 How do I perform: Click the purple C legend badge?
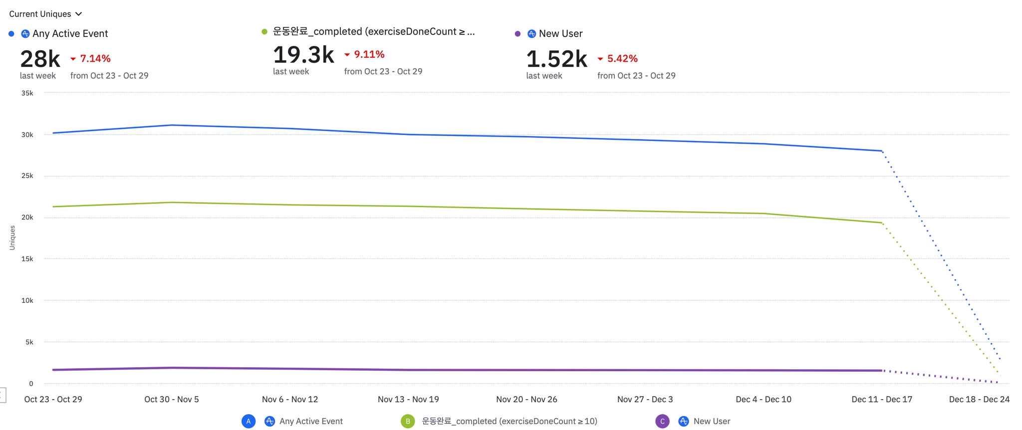pyautogui.click(x=662, y=421)
